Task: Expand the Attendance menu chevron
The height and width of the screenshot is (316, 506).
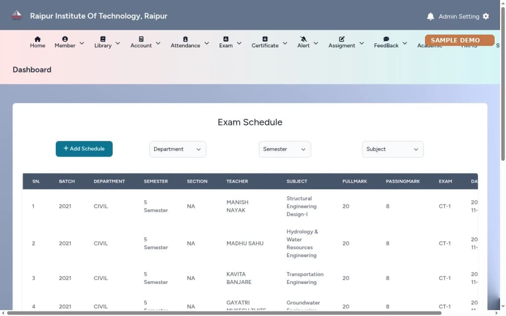Action: click(207, 43)
